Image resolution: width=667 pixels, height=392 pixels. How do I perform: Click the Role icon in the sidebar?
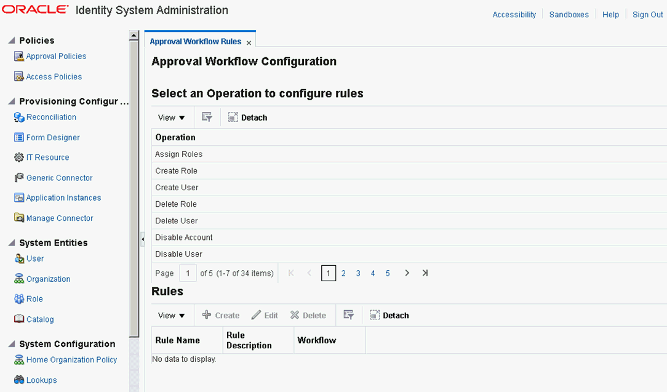click(x=18, y=299)
